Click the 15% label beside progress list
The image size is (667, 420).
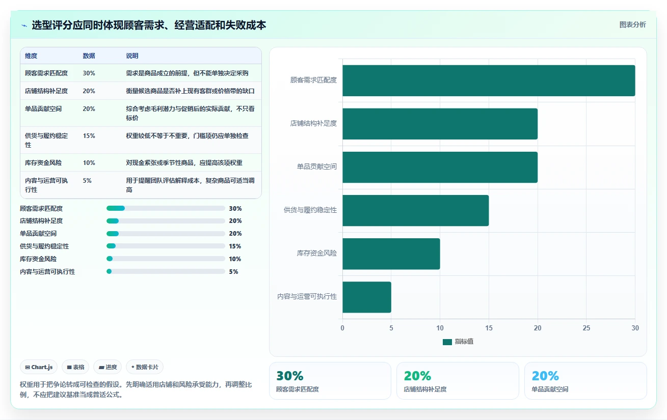[235, 246]
